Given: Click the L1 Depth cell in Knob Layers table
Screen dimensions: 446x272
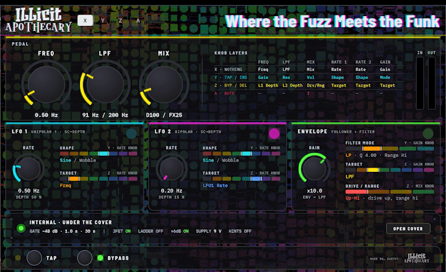Looking at the screenshot, I should 268,85.
